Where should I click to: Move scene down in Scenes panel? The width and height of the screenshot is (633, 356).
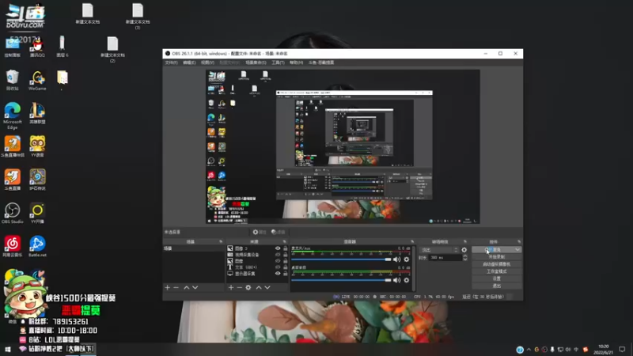(x=195, y=287)
